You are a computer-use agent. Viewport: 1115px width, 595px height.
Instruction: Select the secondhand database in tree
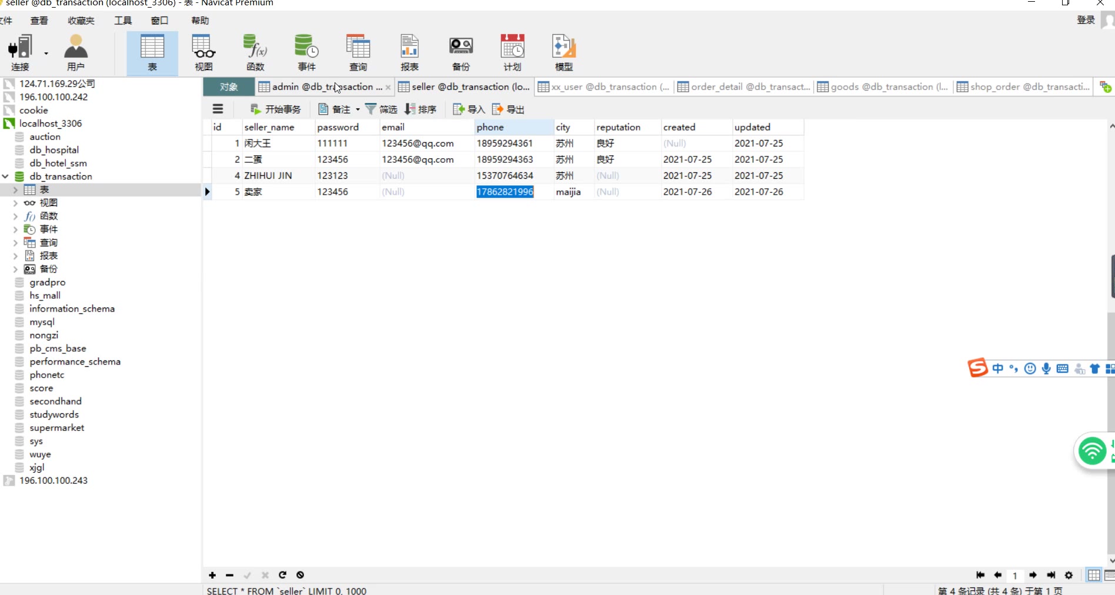point(55,401)
